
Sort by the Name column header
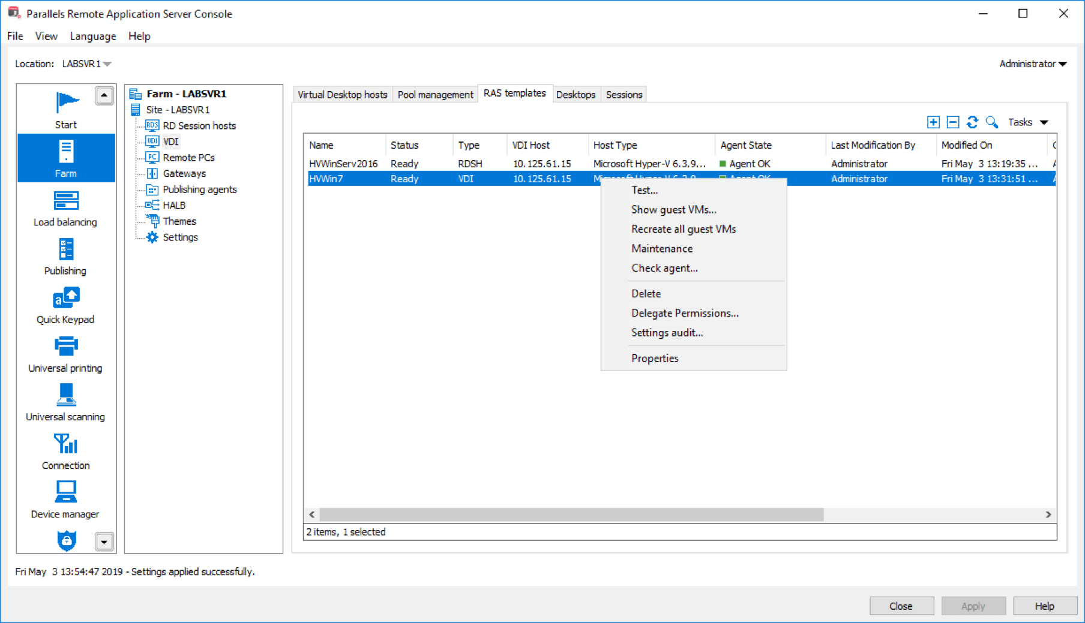(345, 145)
